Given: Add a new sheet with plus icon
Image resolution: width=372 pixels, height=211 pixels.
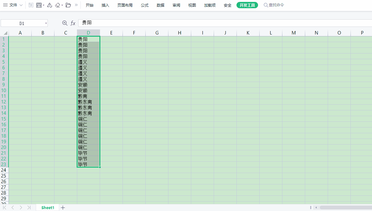Looking at the screenshot, I should [x=63, y=208].
